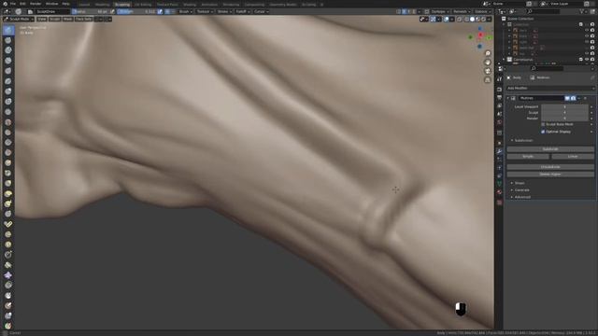Switch perspective/orthographic view gizmo
This screenshot has height=336, width=598.
click(488, 79)
